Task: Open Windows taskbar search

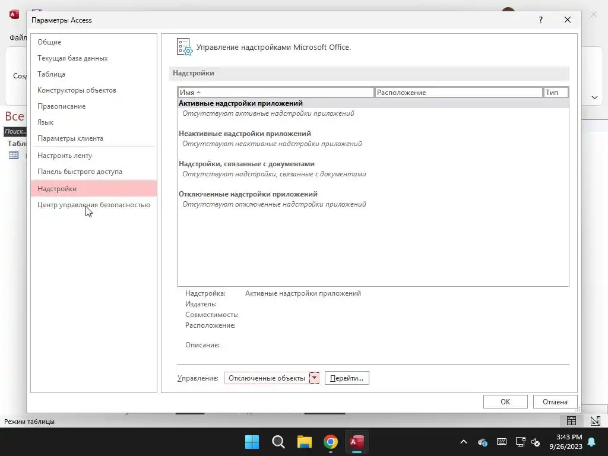Action: pyautogui.click(x=278, y=442)
